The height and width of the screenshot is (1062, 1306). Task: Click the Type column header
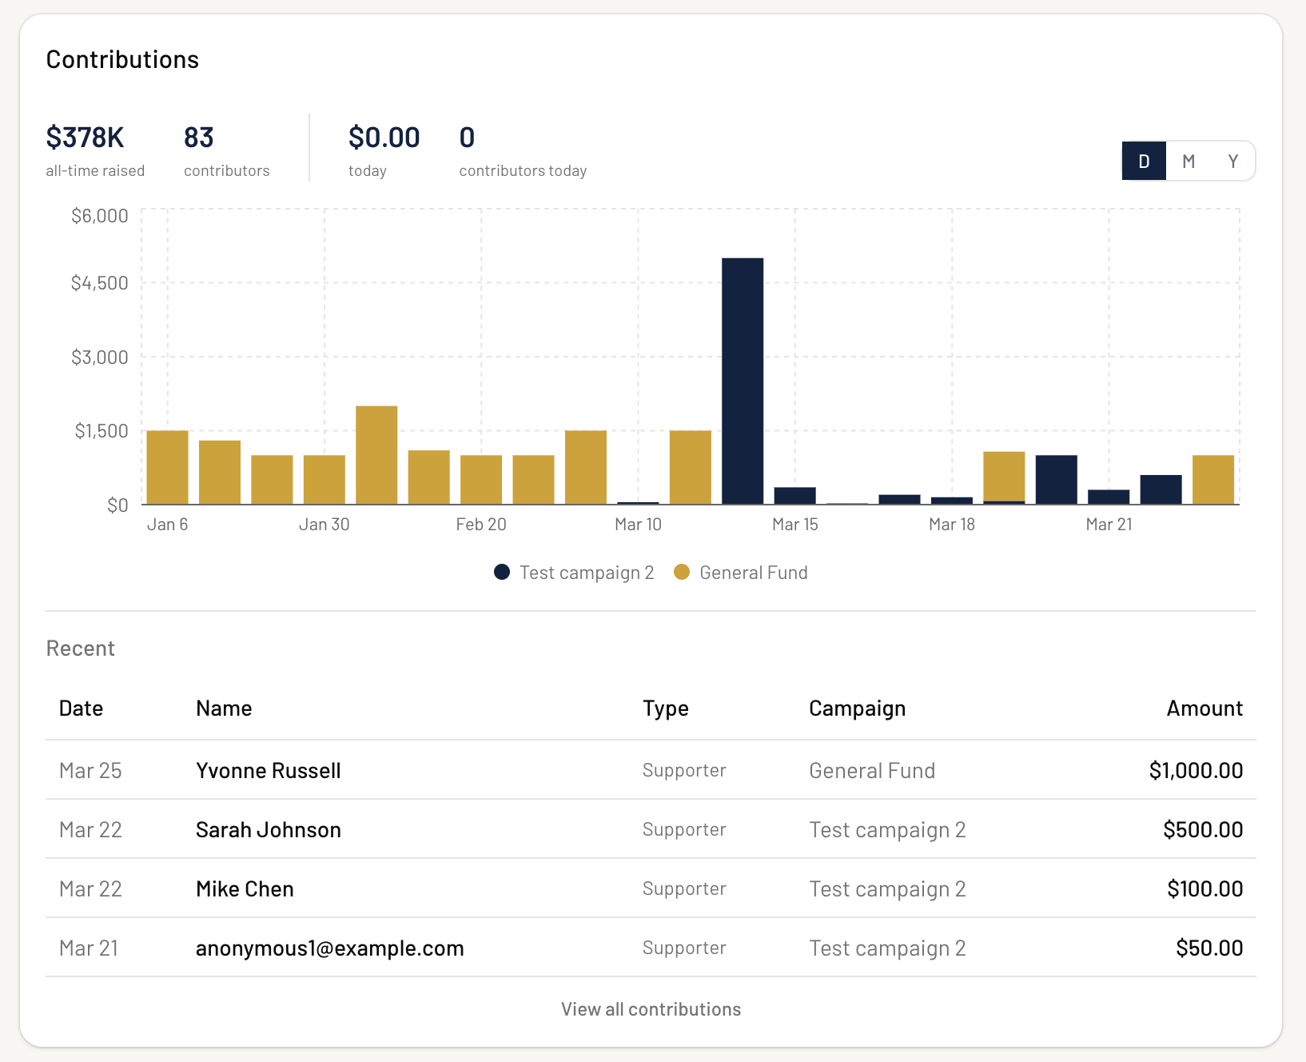click(x=665, y=709)
